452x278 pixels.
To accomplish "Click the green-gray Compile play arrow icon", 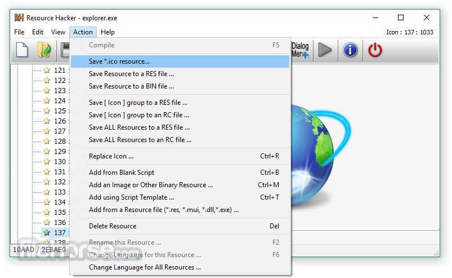I will pyautogui.click(x=325, y=50).
